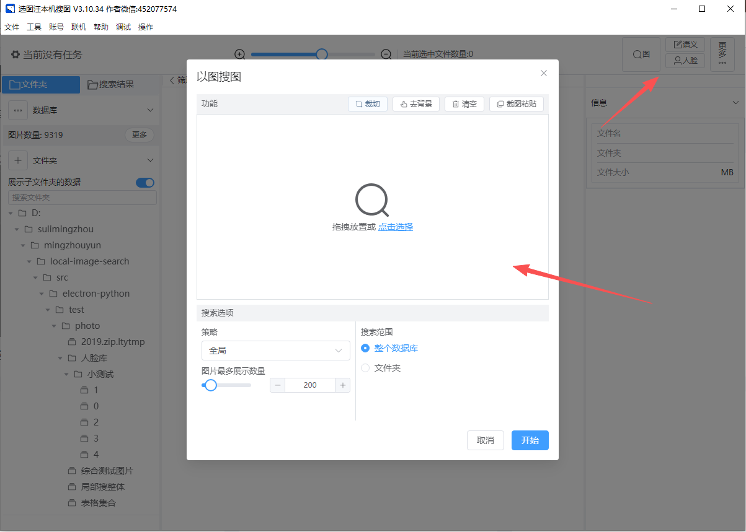
Task: Open the 人脸 face search button
Action: (685, 61)
